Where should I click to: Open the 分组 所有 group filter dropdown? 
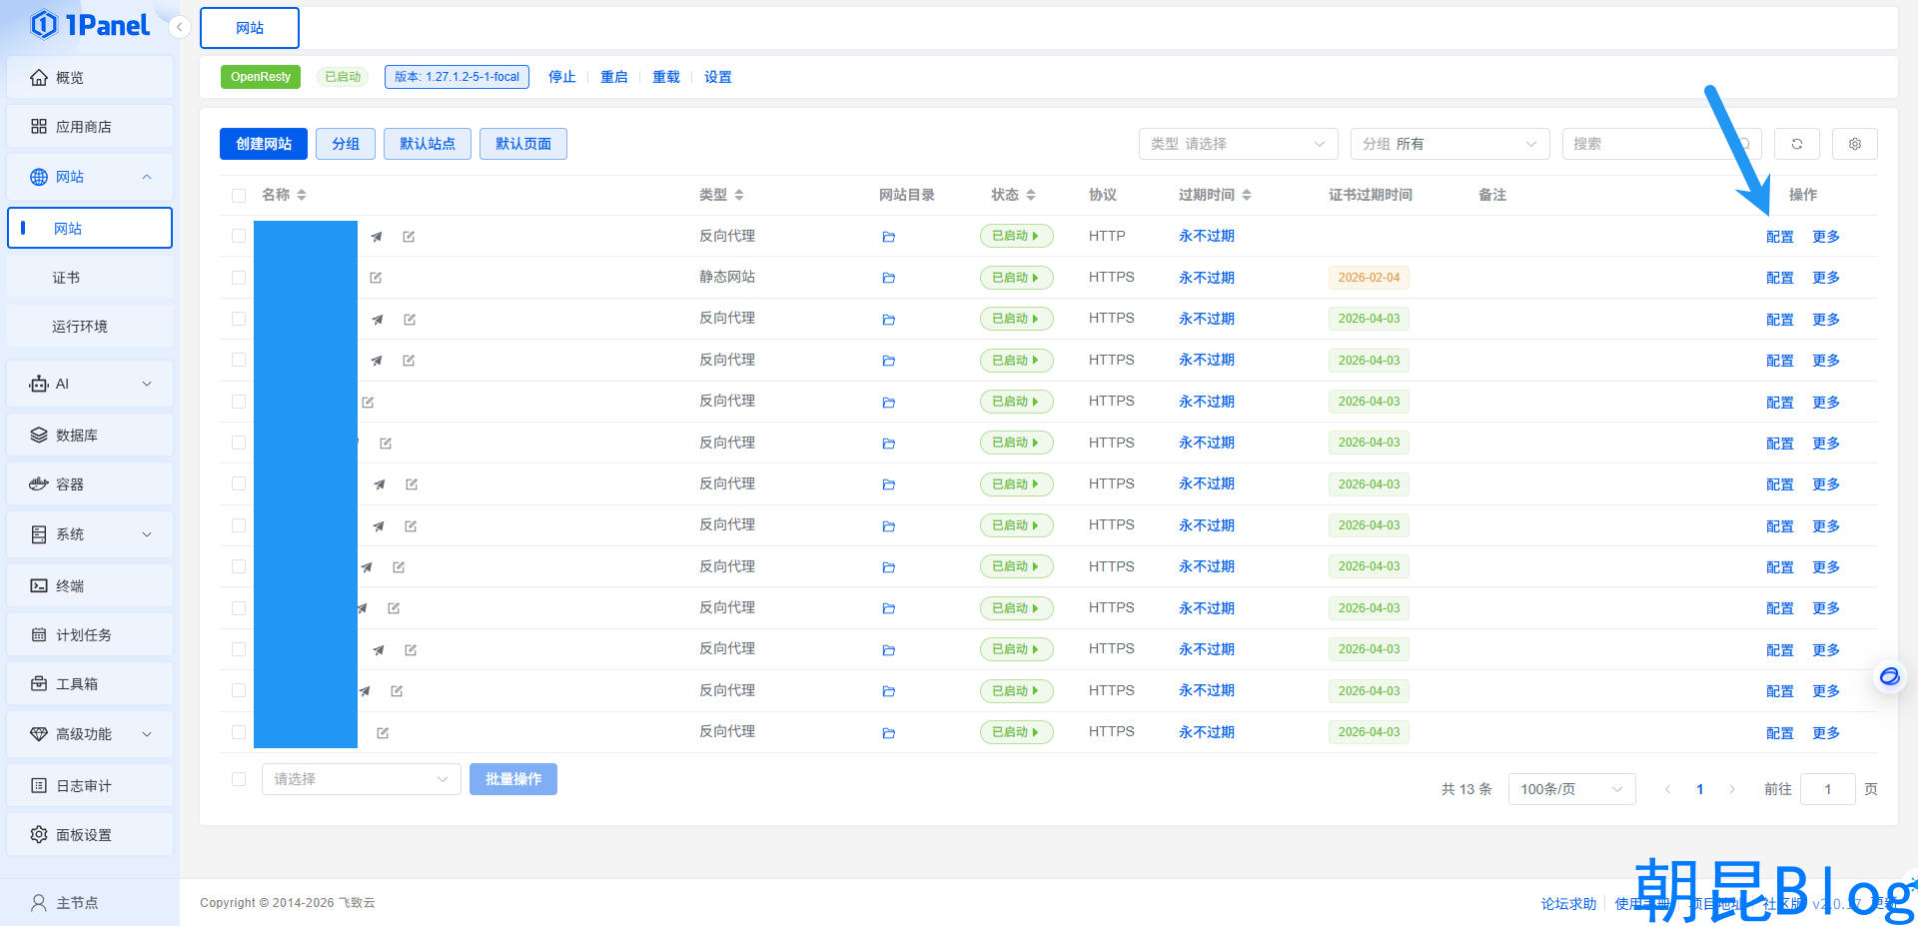[x=1449, y=144]
